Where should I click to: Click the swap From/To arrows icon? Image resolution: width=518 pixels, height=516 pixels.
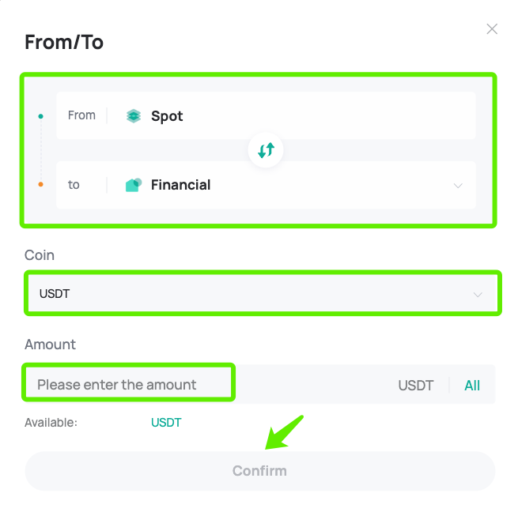266,150
